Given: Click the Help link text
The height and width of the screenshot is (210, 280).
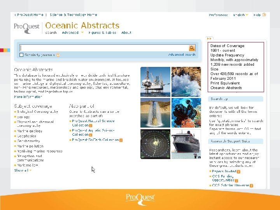Looking at the screenshot, I should click(x=257, y=15).
